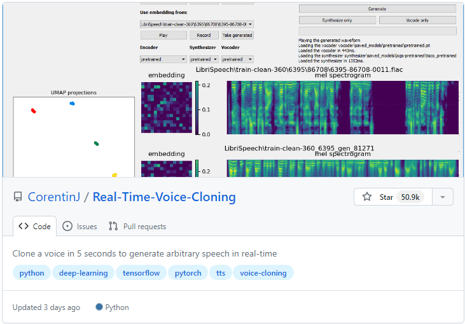
Task: Select the tensorflow topic tag
Action: coord(141,272)
